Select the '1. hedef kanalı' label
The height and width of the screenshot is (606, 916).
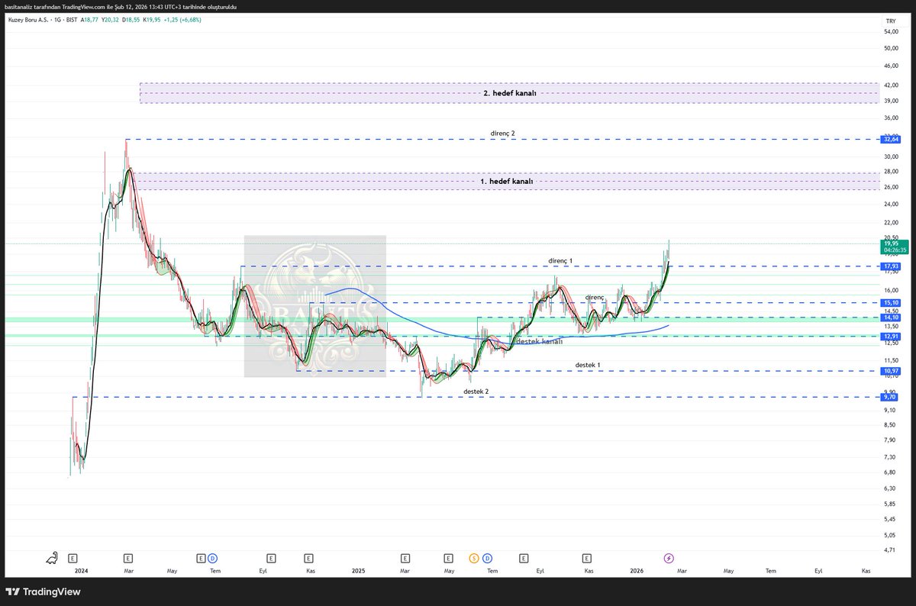[506, 182]
